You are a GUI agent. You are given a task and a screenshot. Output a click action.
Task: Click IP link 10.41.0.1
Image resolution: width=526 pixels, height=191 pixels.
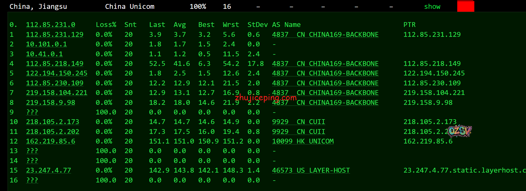[x=44, y=54]
